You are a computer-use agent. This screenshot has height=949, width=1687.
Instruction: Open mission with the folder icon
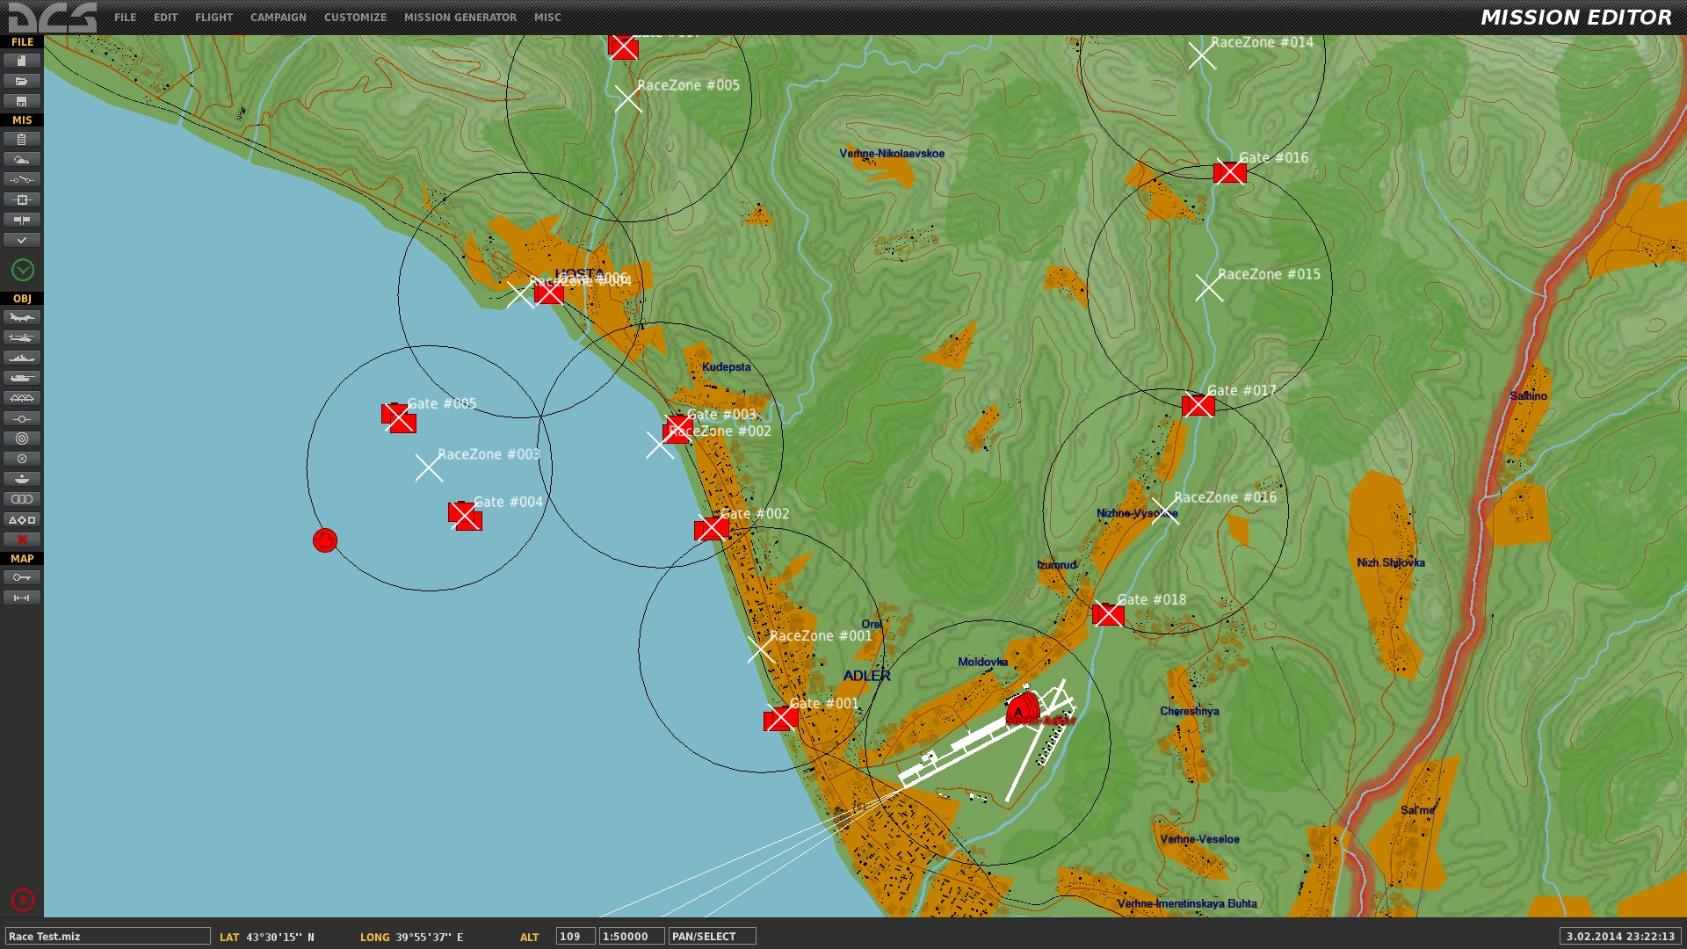tap(22, 81)
